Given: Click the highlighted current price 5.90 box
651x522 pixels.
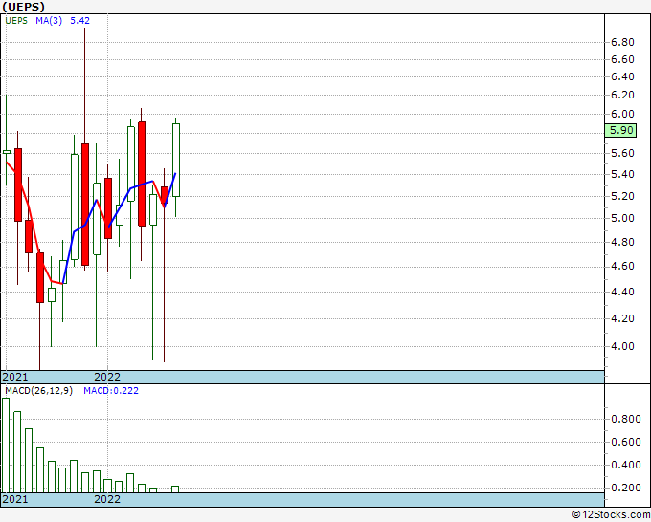Looking at the screenshot, I should tap(620, 130).
